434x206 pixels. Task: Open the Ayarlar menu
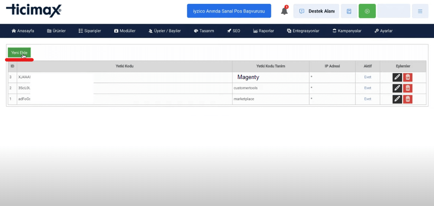[x=383, y=31]
